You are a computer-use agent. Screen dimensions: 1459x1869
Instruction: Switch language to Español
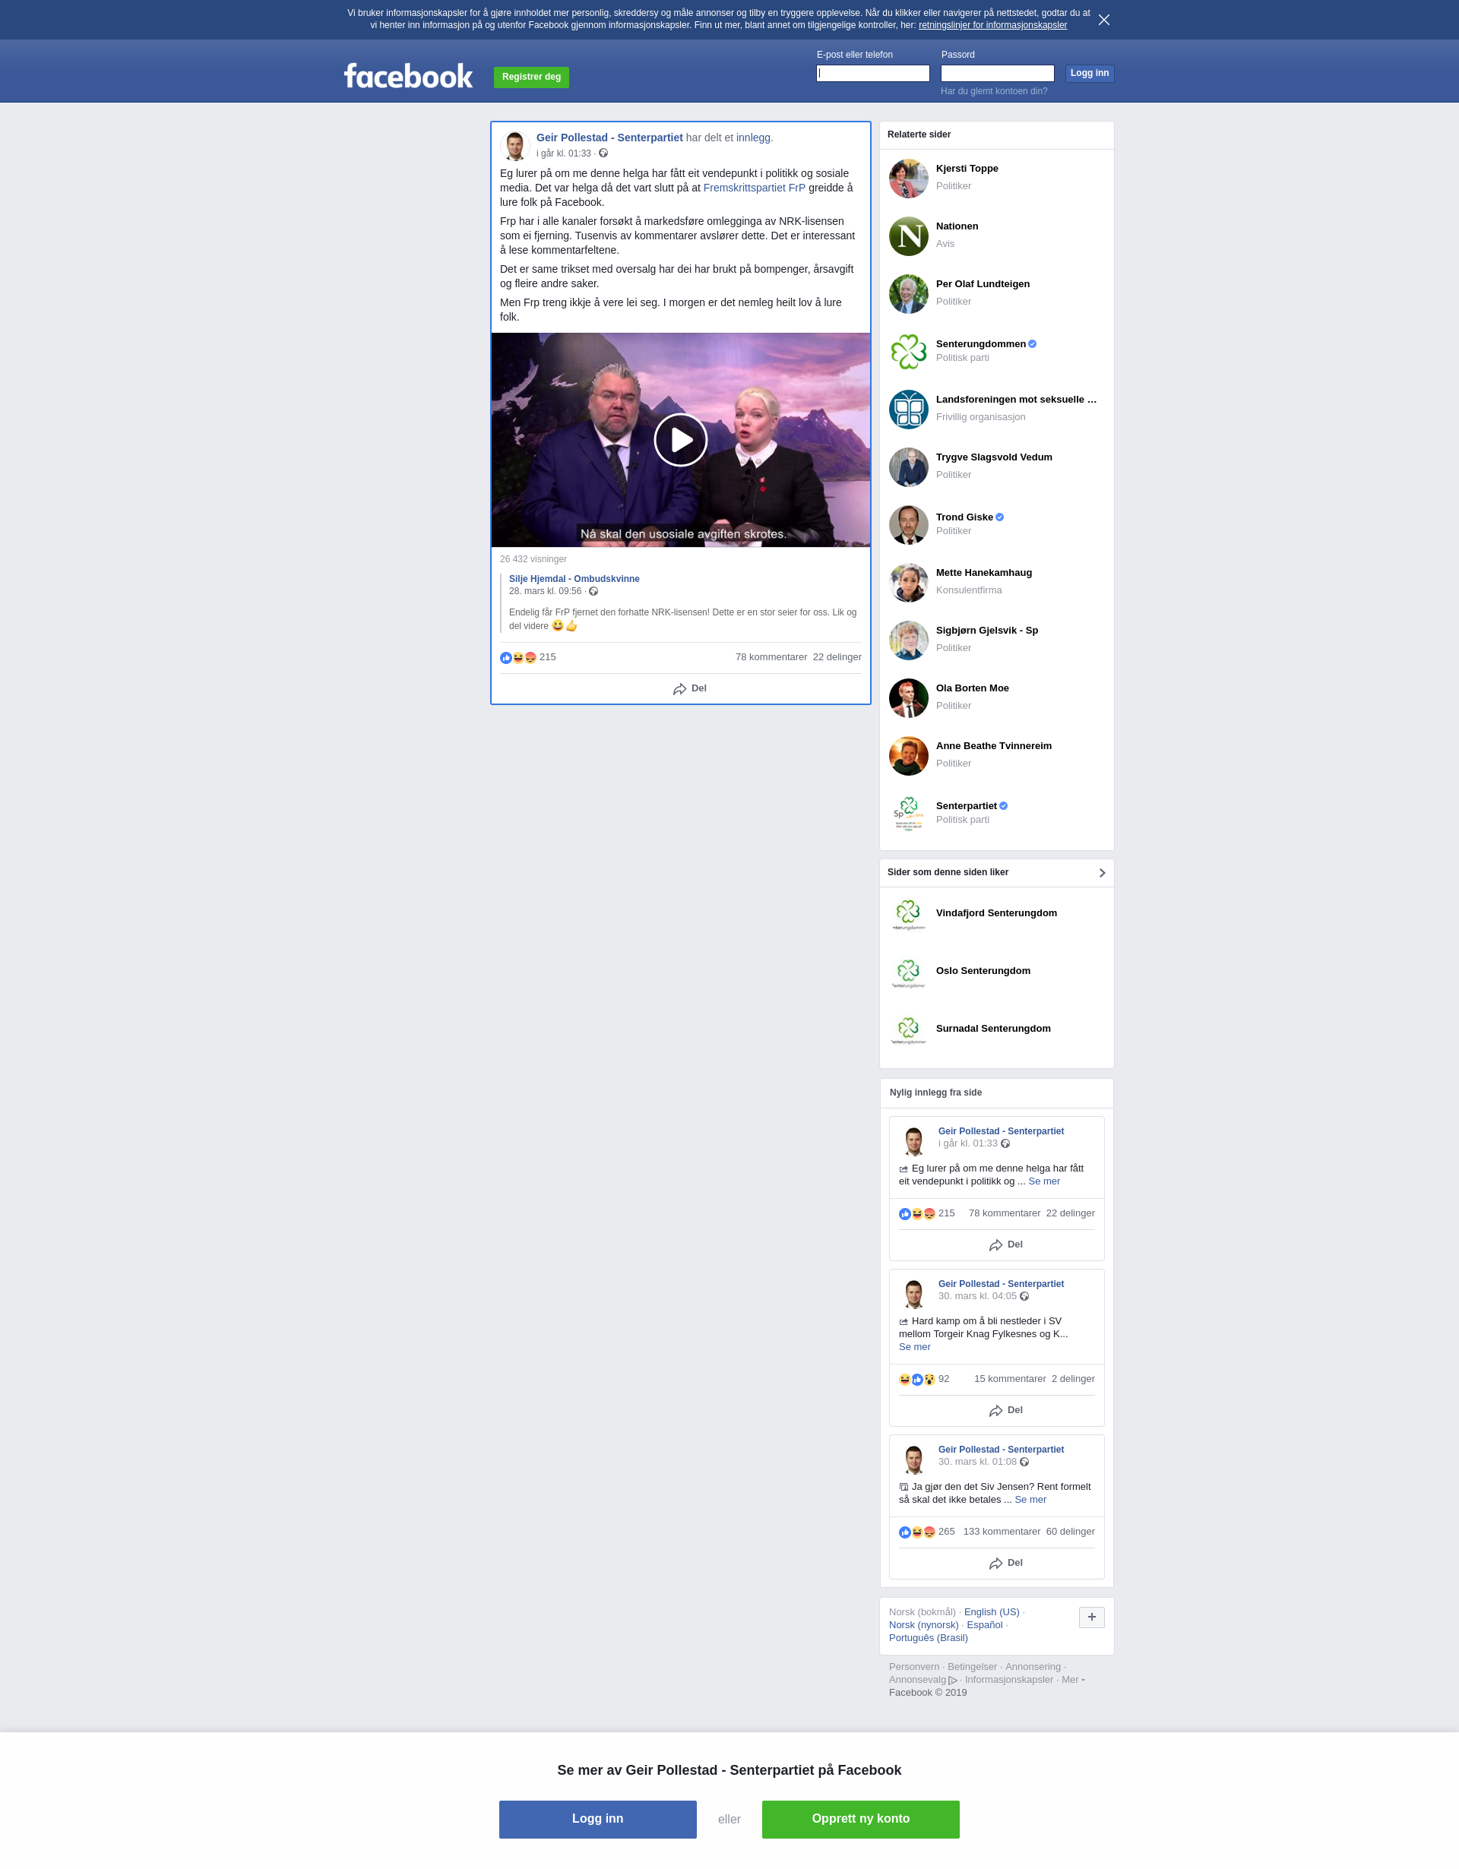click(x=984, y=1625)
